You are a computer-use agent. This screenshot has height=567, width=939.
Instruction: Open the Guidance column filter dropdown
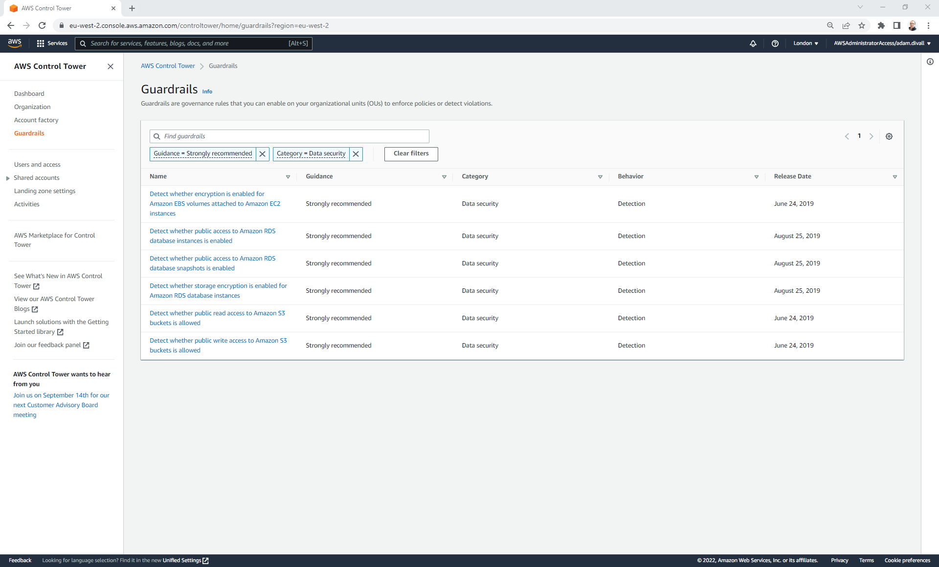click(x=444, y=177)
